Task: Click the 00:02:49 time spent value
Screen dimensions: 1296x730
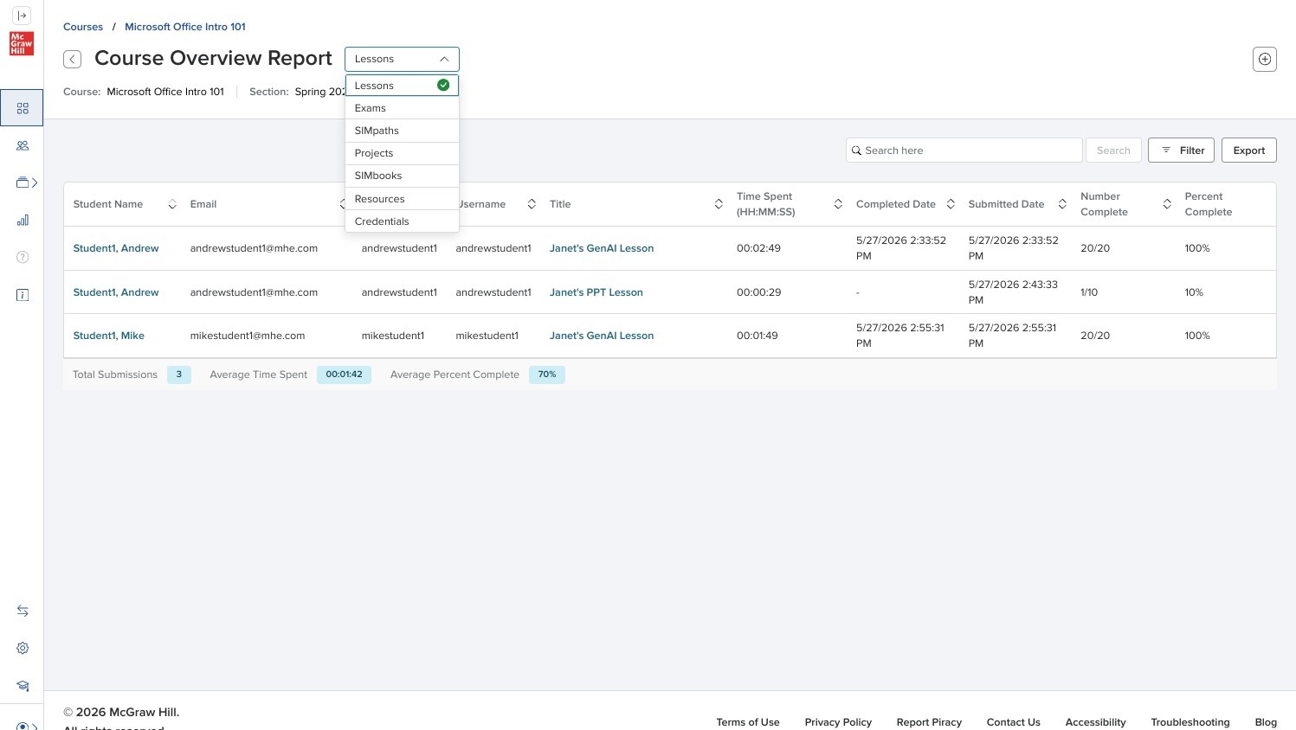Action: (758, 248)
